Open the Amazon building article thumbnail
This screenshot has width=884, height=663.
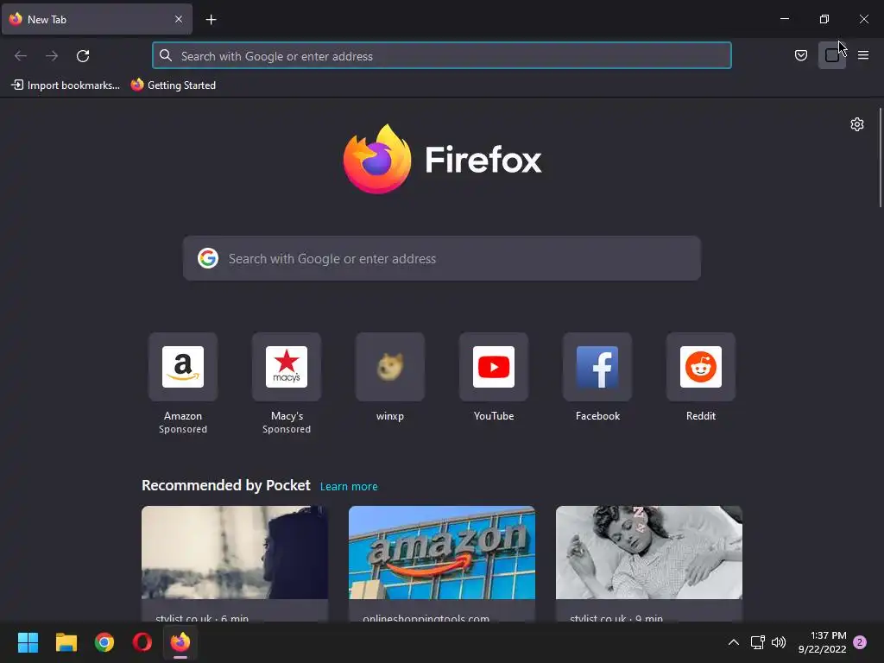click(442, 552)
